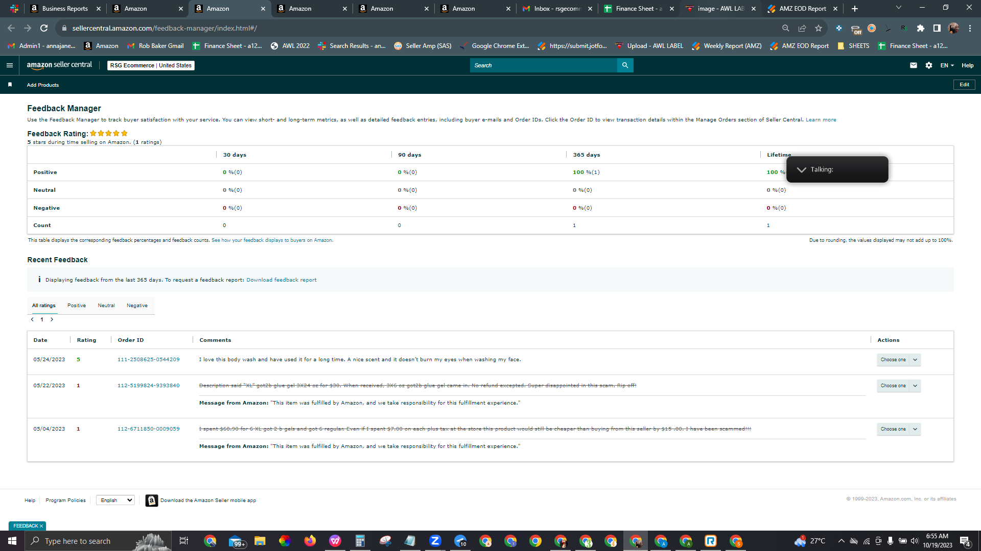Open the AWL 2022 bookmark

290,46
